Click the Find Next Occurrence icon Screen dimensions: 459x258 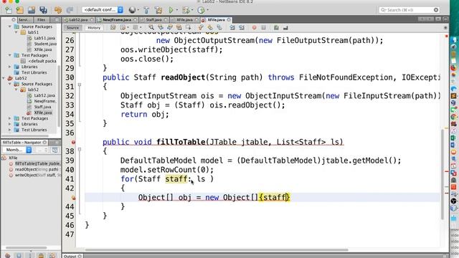(x=170, y=28)
